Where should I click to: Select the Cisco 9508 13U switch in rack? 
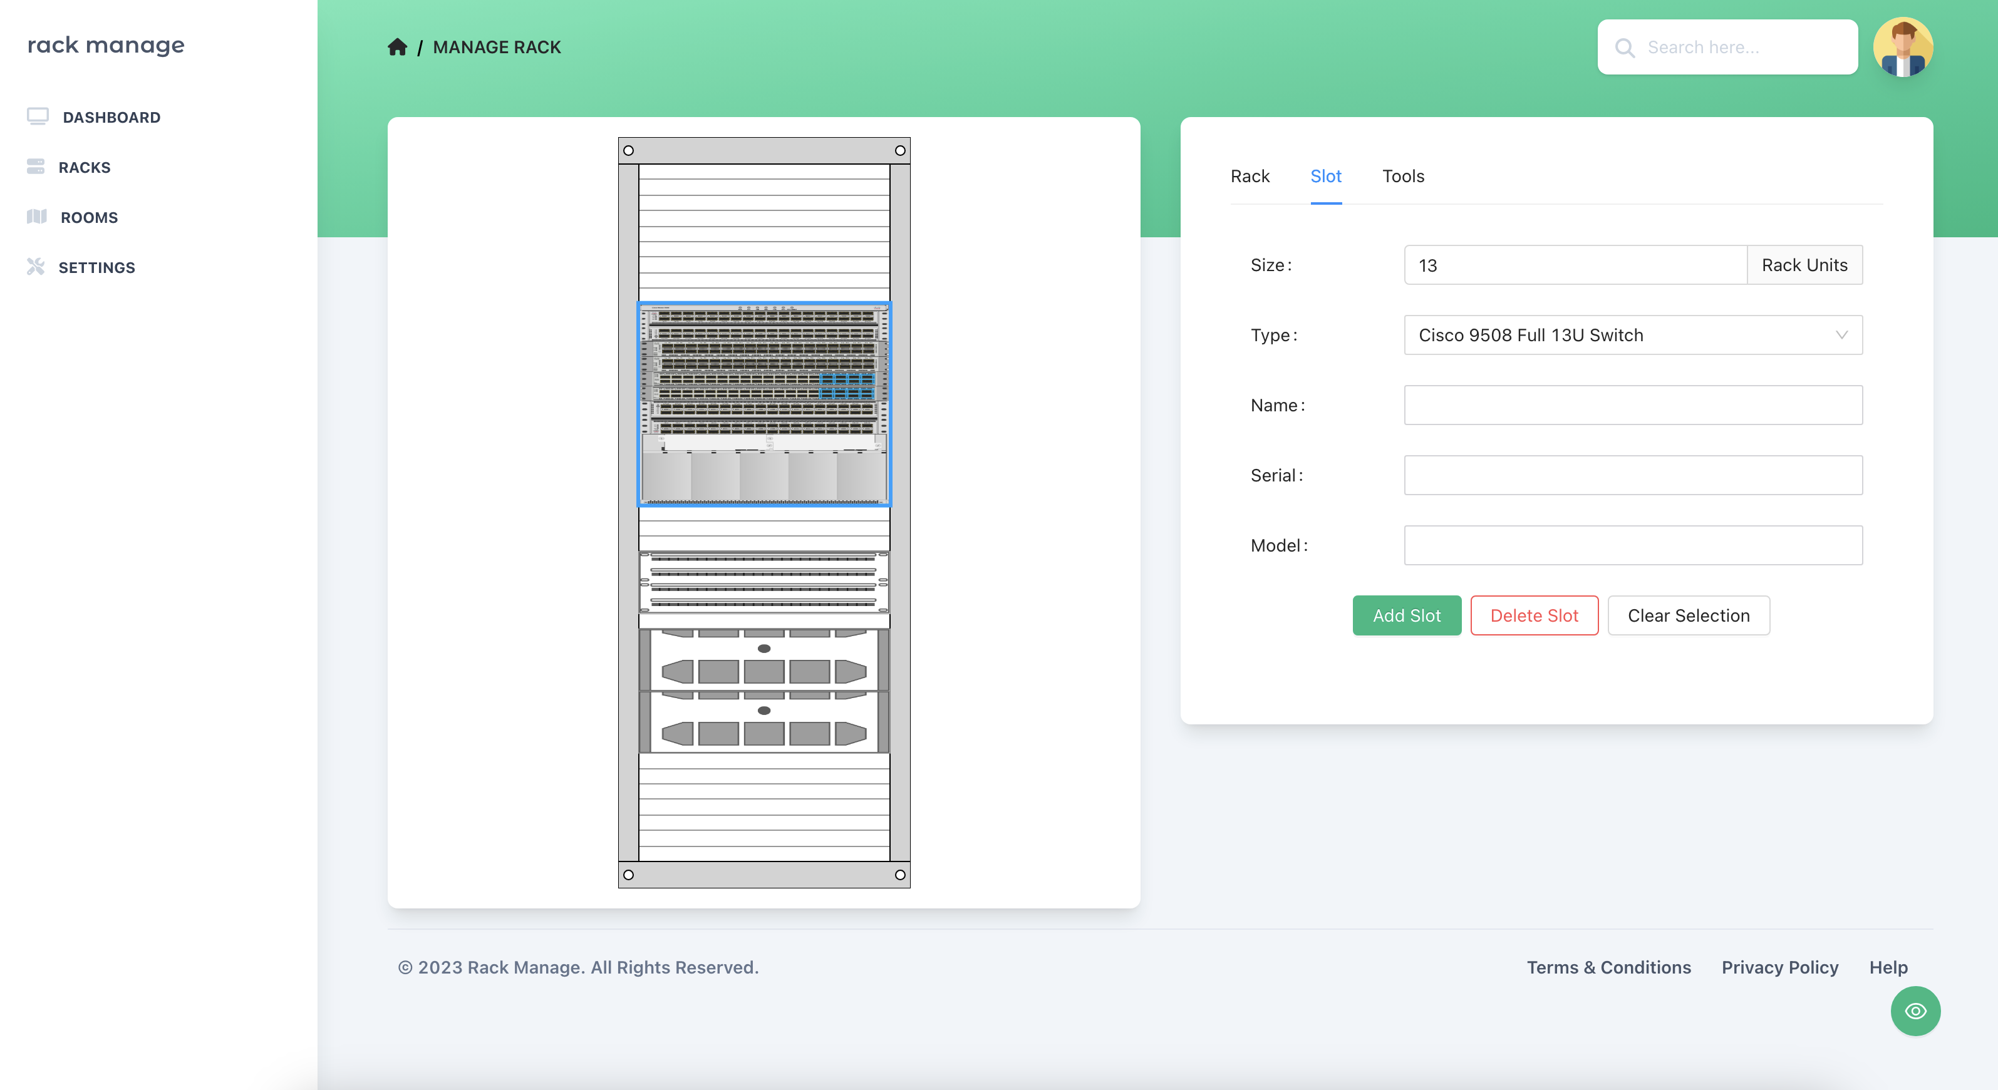point(764,404)
